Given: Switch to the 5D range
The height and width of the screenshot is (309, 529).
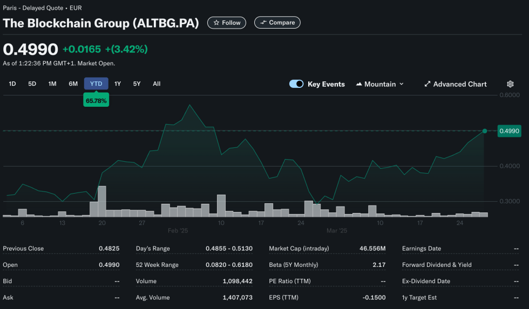Looking at the screenshot, I should (32, 84).
